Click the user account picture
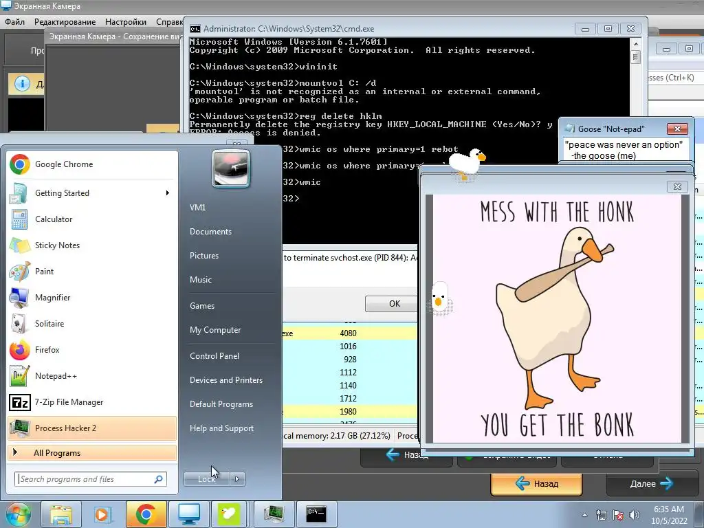This screenshot has height=528, width=704. pos(231,169)
